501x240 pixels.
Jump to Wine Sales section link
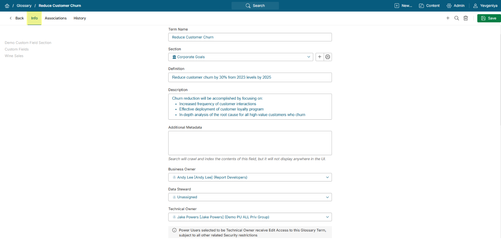14,56
